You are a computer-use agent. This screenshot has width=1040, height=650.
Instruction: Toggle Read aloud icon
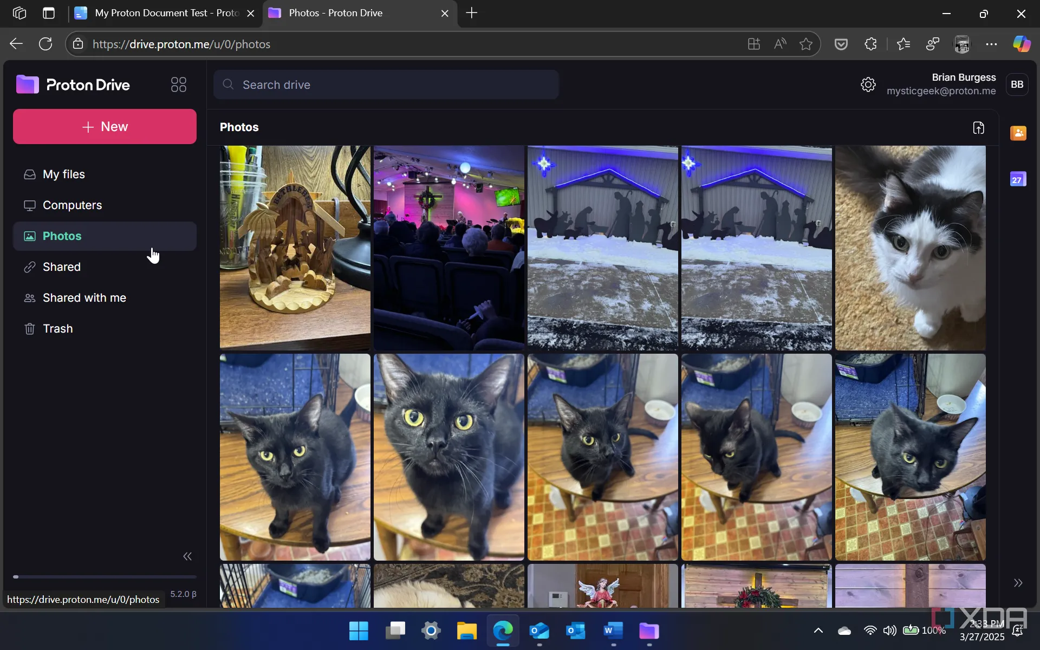coord(780,44)
